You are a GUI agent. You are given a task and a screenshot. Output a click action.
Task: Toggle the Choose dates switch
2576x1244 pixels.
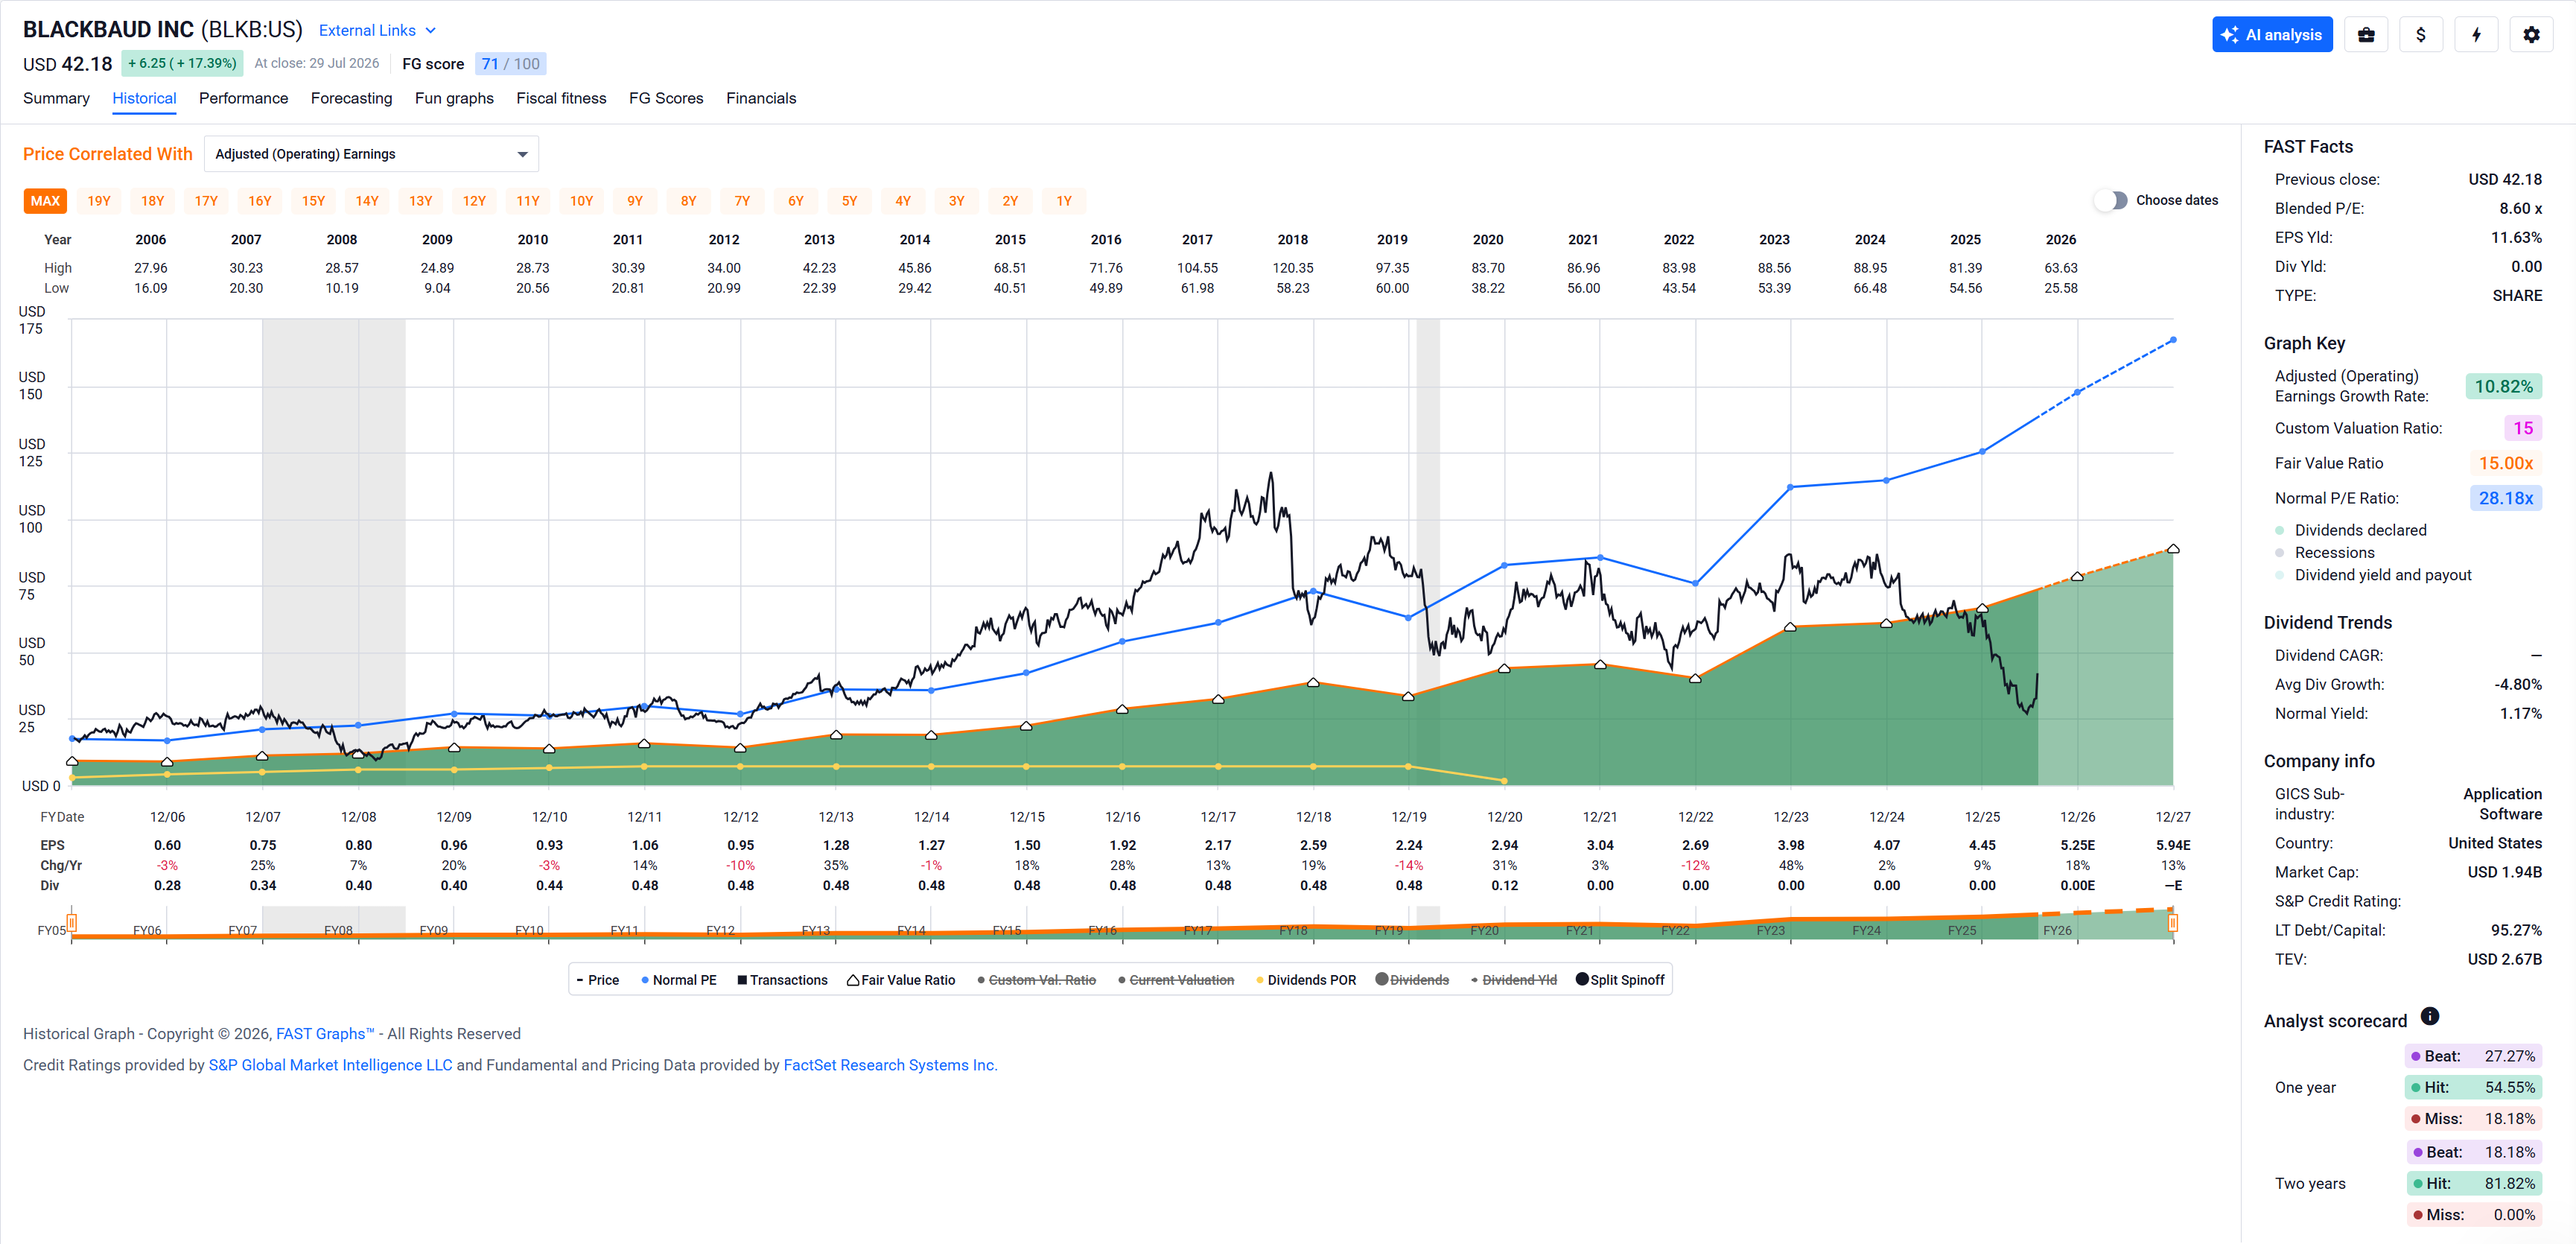2111,200
